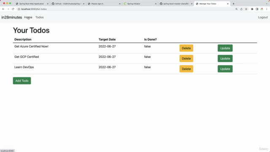Expand the tab search chevron
This screenshot has height=152, width=270.
pyautogui.click(x=267, y=4)
